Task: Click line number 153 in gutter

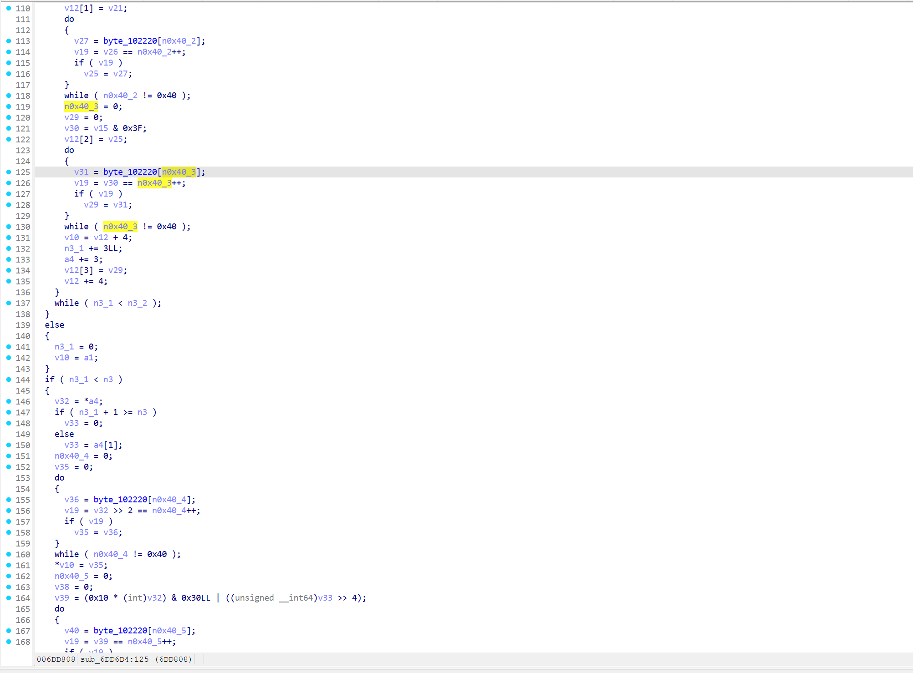Action: 23,478
